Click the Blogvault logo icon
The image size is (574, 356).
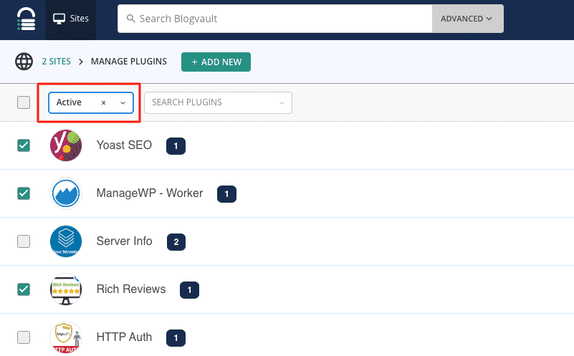coord(26,19)
